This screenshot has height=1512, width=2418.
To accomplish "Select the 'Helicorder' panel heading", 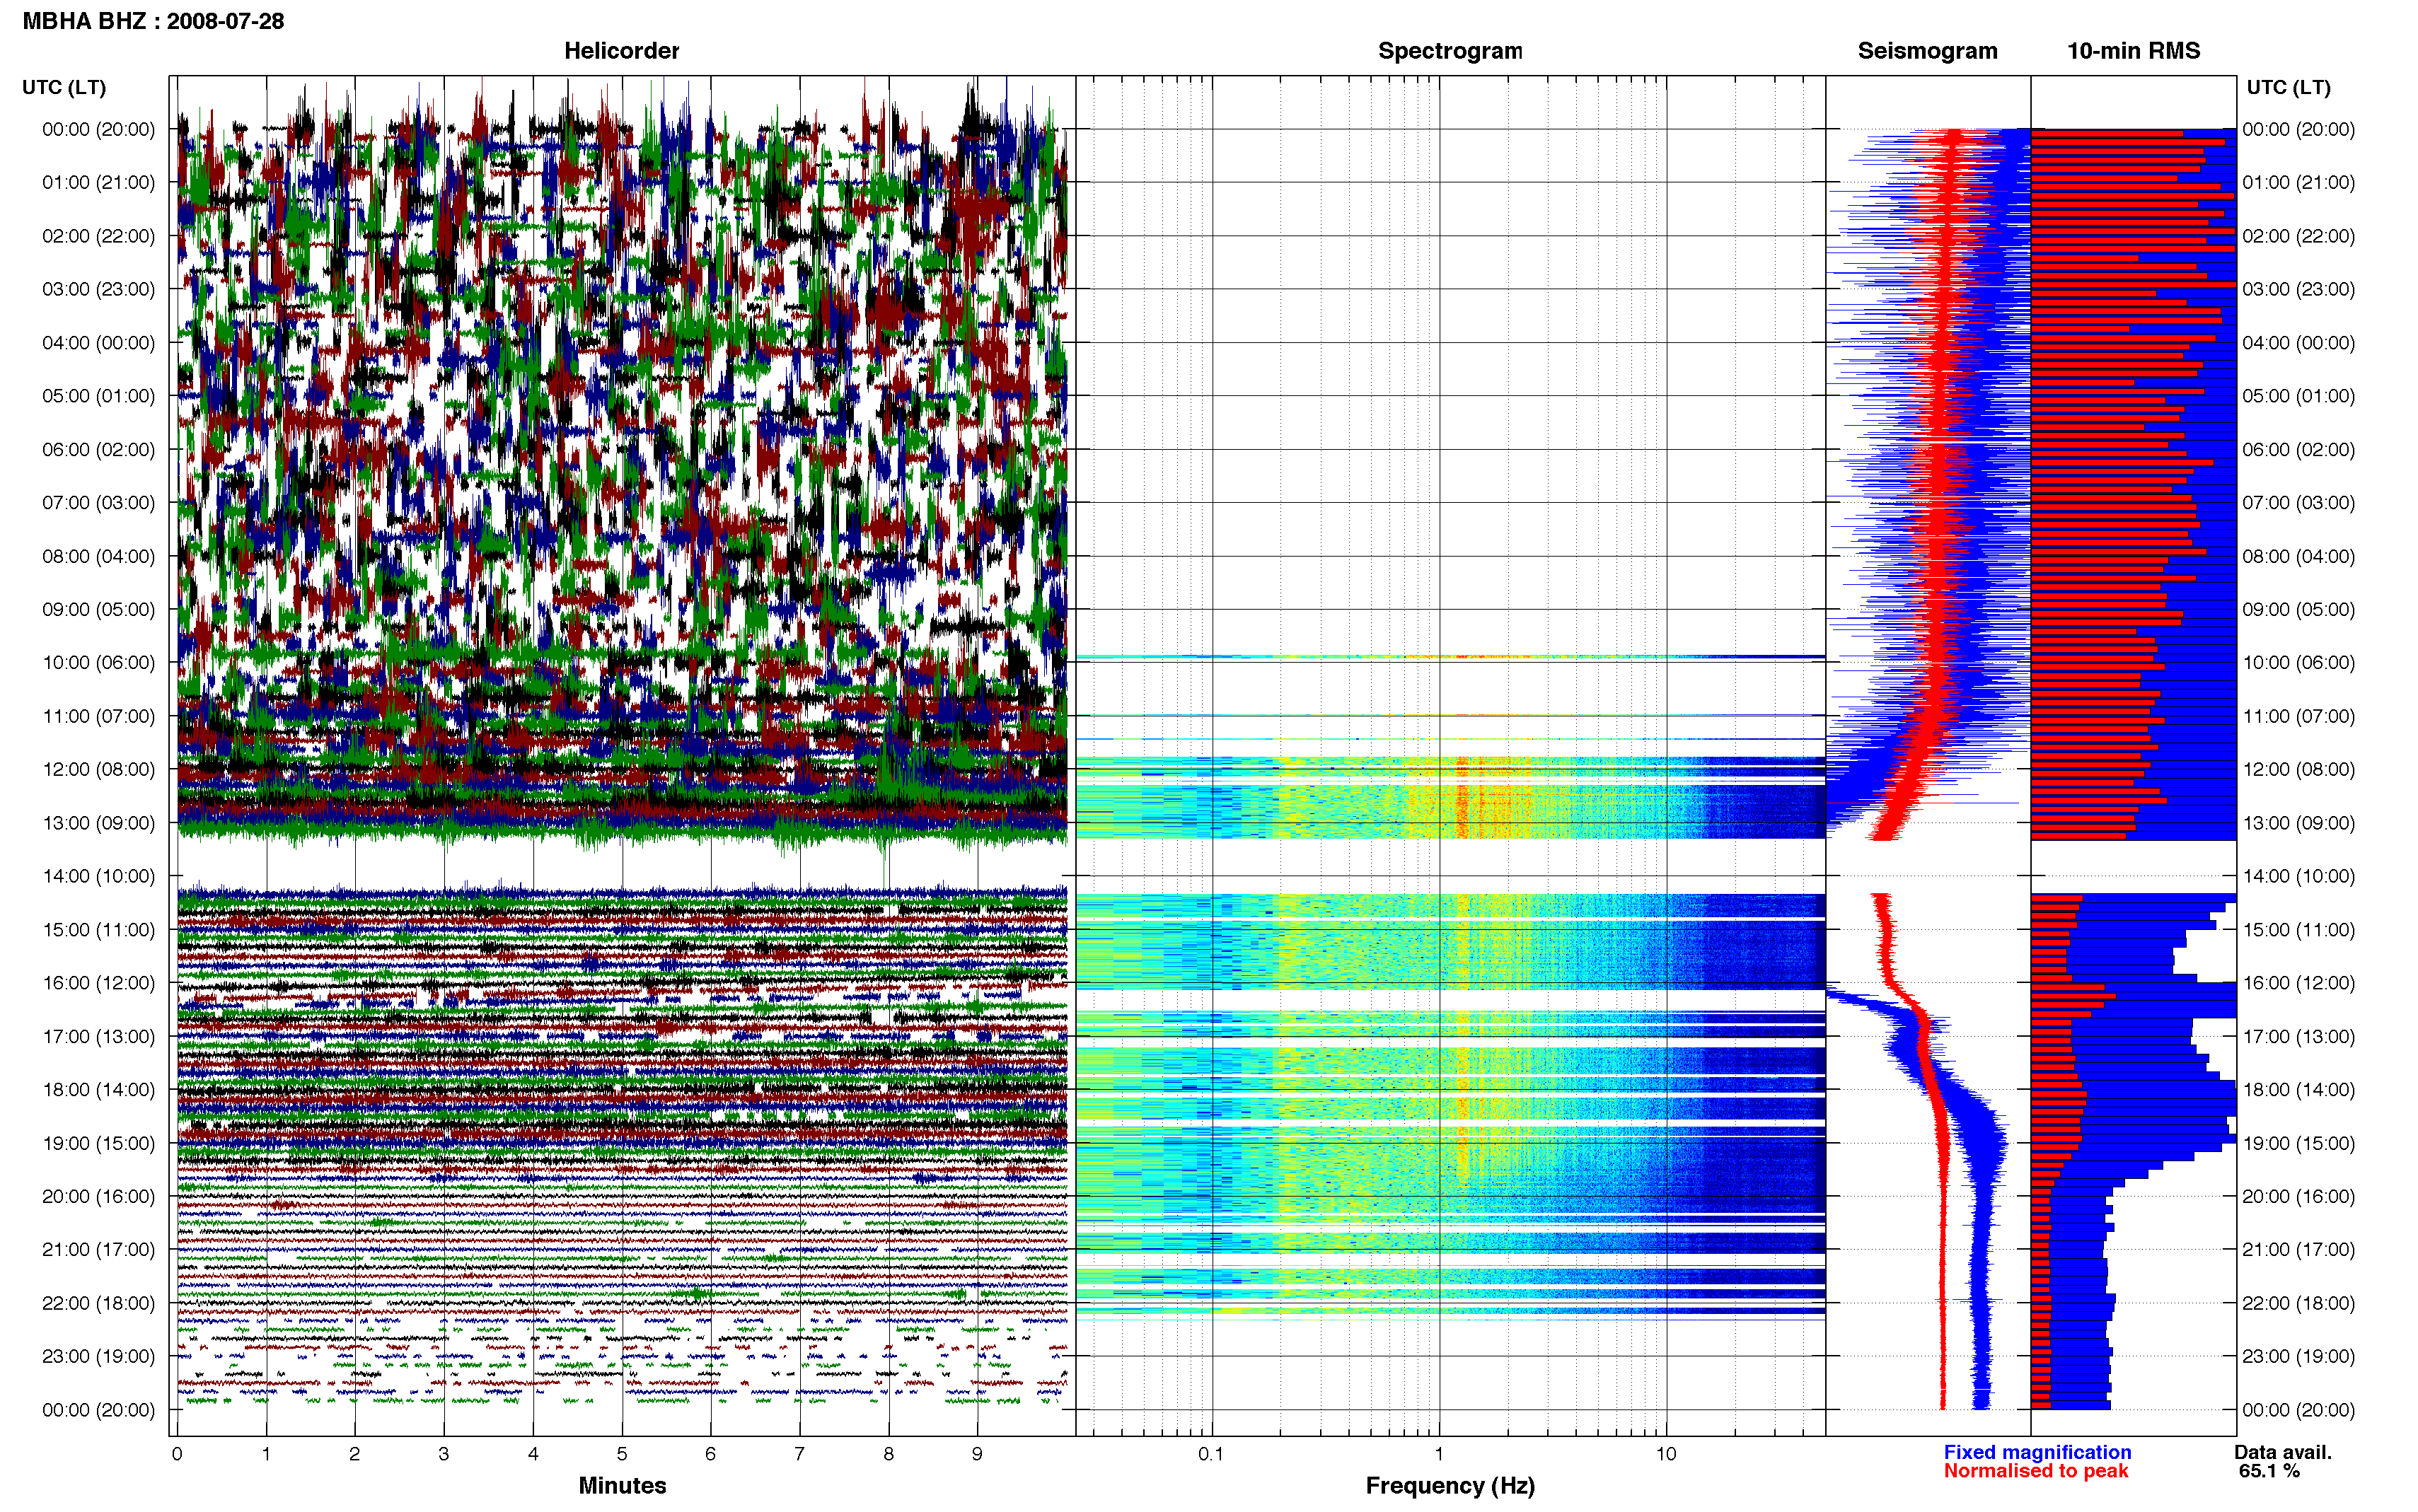I will 621,51.
